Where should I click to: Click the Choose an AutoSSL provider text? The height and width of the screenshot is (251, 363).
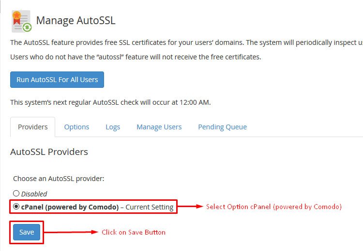coord(59,179)
